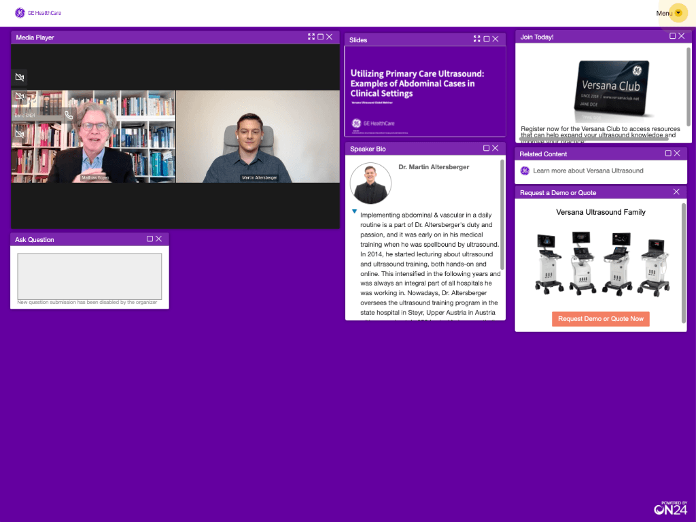Open Learn more about Versana Ultrasound link
696x522 pixels.
pos(588,171)
